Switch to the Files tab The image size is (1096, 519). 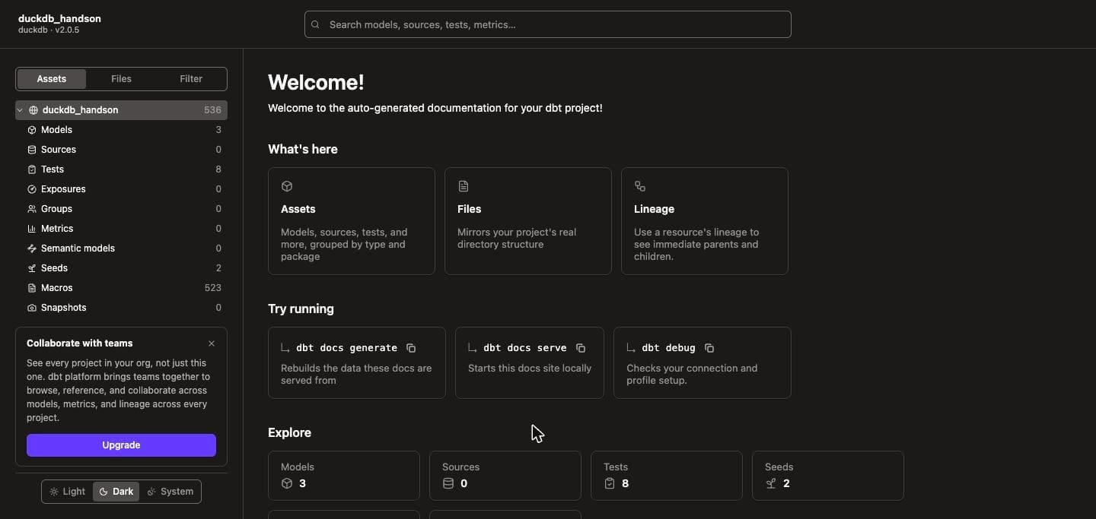121,79
